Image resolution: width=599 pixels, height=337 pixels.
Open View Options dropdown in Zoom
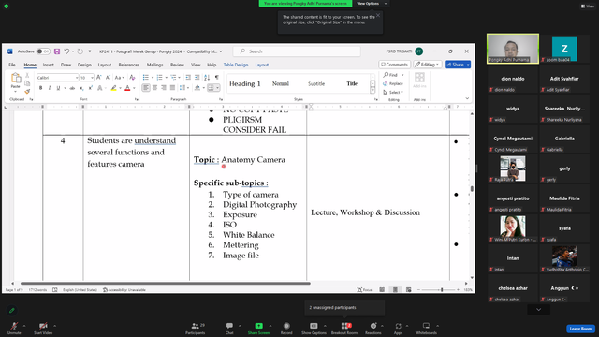tap(372, 4)
